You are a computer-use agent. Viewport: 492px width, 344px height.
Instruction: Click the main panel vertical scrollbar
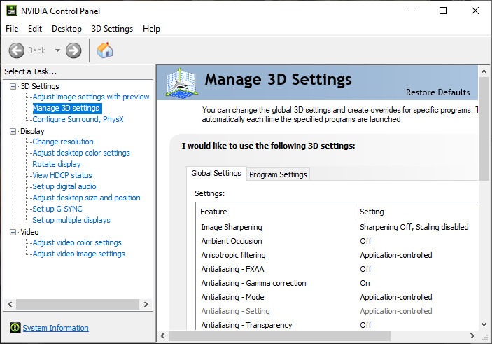click(x=484, y=126)
